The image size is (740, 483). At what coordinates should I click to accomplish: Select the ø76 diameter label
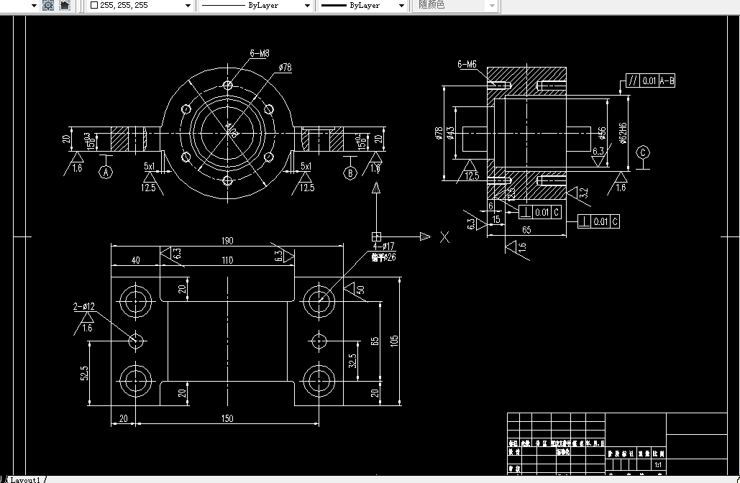point(285,68)
